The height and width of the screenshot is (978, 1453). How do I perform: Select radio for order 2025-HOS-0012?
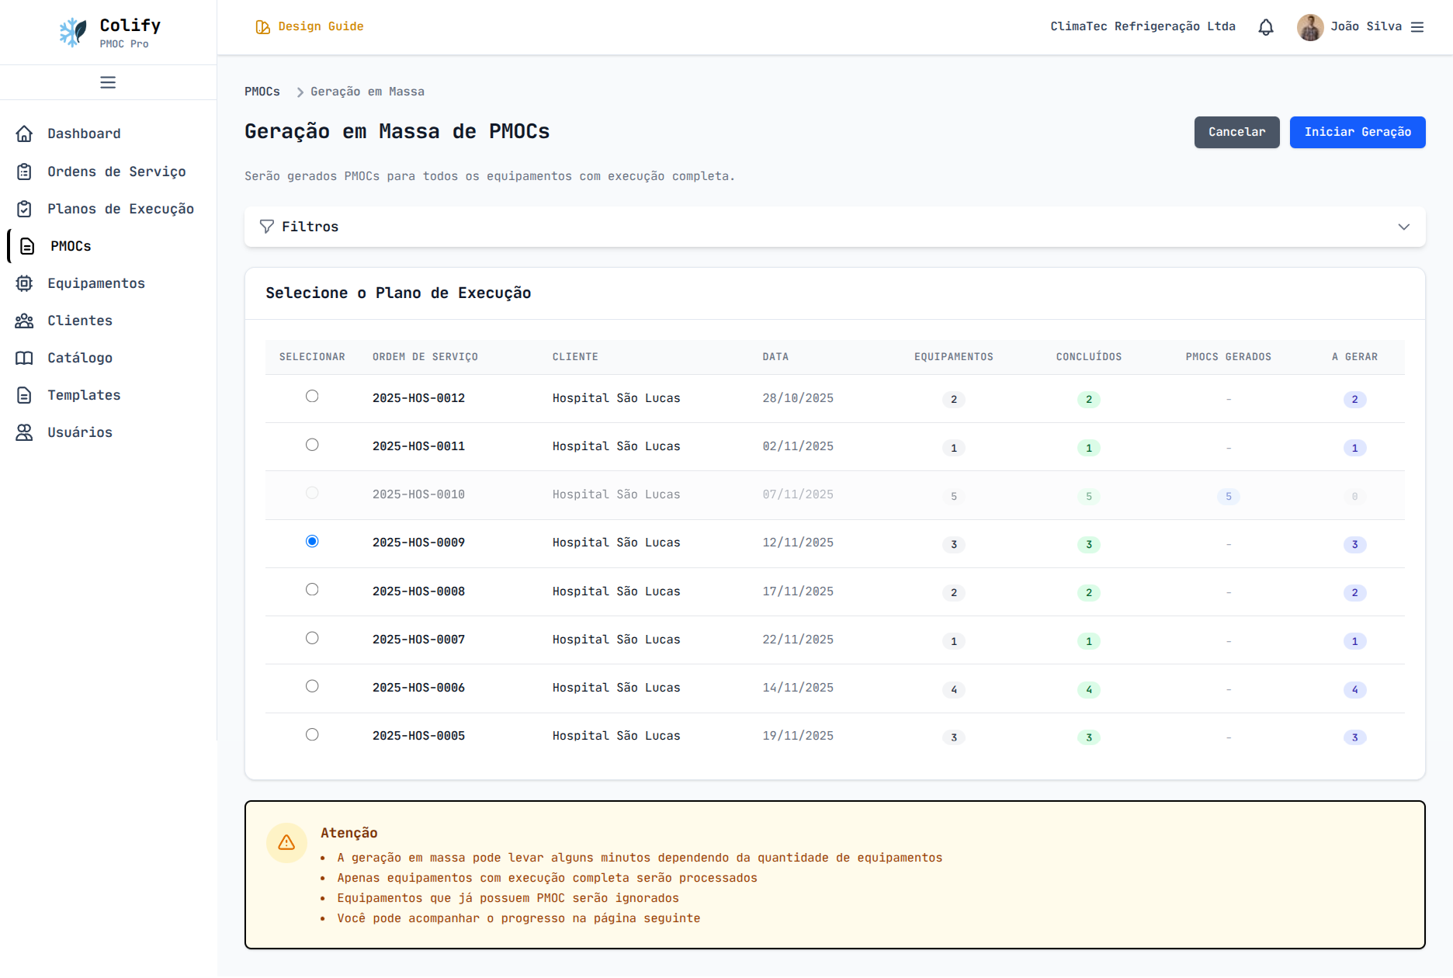312,397
